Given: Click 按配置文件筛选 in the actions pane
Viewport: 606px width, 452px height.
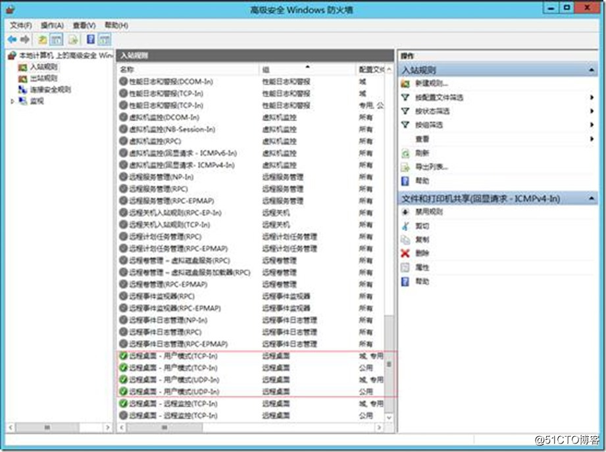Looking at the screenshot, I should (439, 97).
